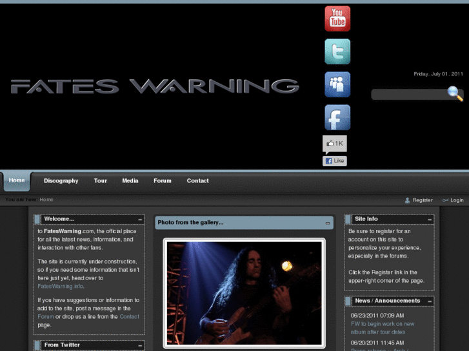Collapse the Welcome panel
The height and width of the screenshot is (351, 469).
point(140,220)
